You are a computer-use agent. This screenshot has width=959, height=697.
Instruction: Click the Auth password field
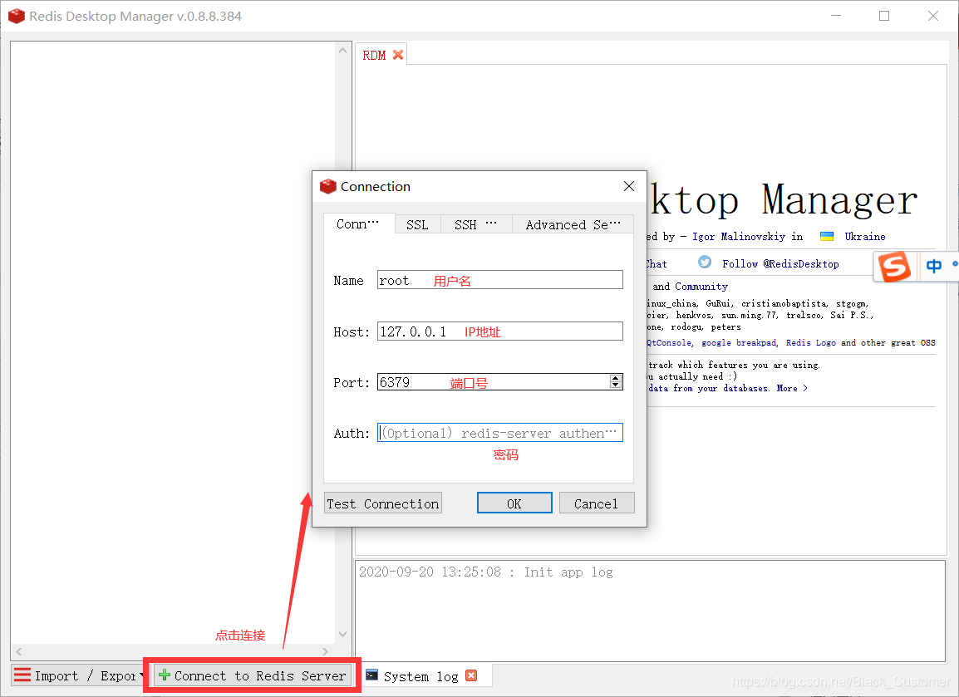tap(499, 433)
